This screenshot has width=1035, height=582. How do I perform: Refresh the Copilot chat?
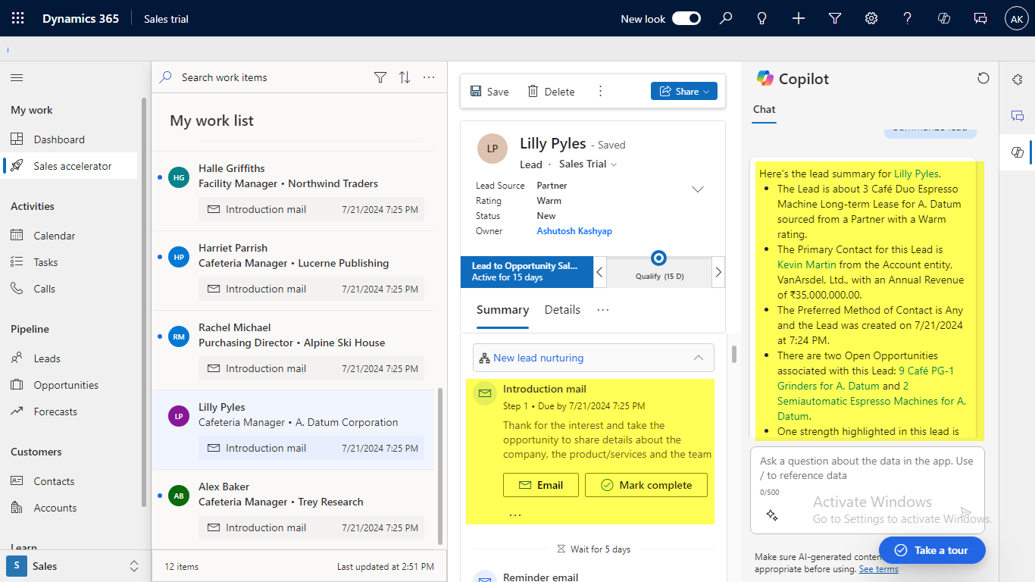tap(983, 78)
